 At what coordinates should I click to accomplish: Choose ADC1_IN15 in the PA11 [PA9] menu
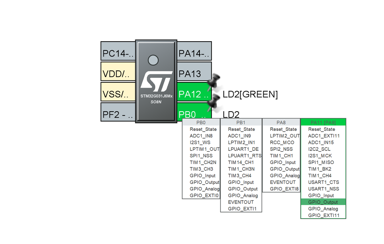click(x=323, y=142)
